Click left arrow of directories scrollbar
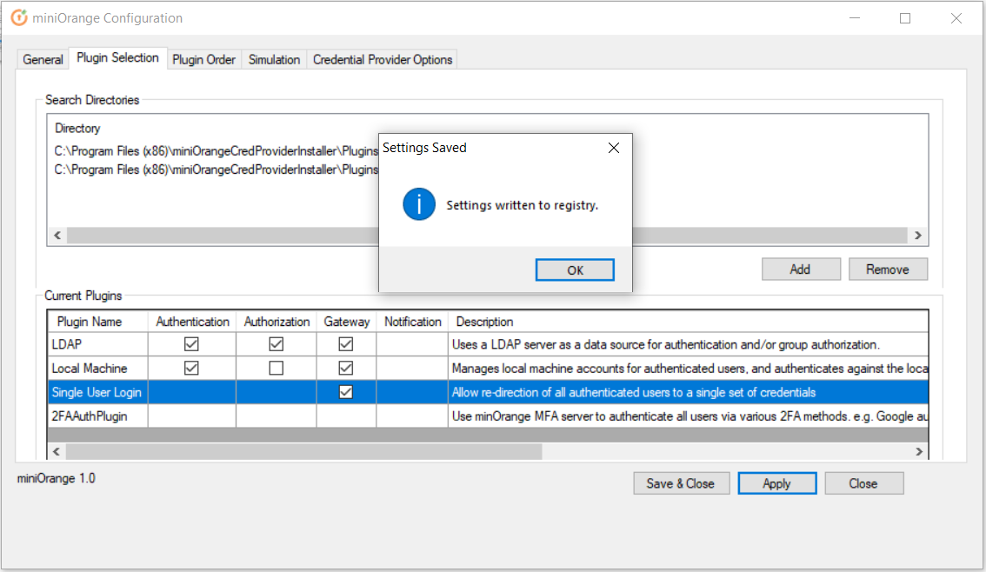The width and height of the screenshot is (986, 572). point(57,235)
